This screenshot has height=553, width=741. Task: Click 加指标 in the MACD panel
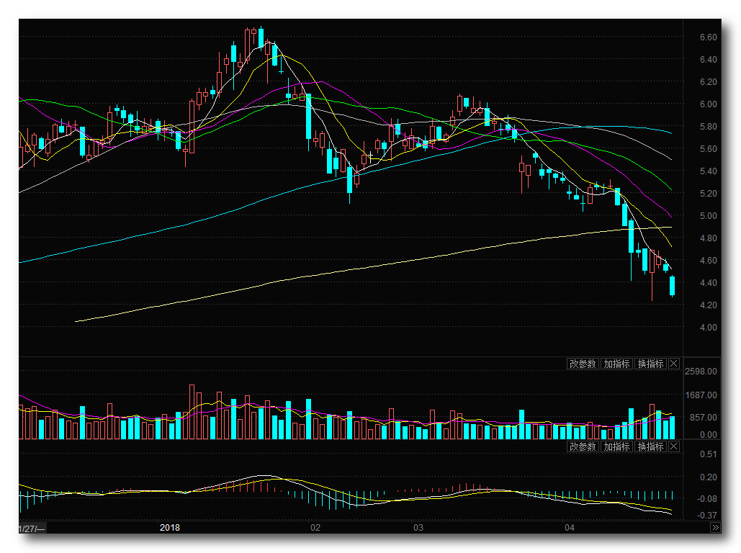[x=616, y=446]
